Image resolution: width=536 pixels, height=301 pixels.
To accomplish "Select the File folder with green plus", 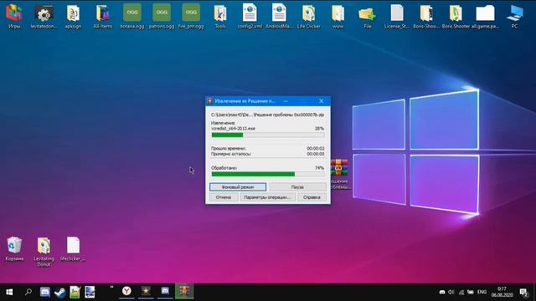I will tap(368, 16).
